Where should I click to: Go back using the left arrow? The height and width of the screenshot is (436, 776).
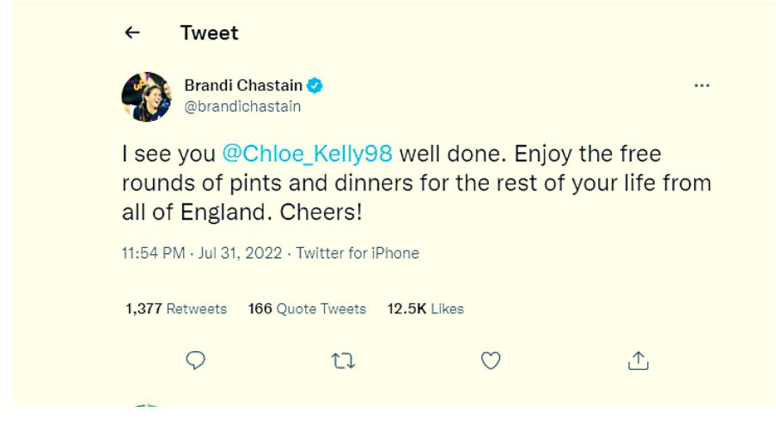coord(131,33)
